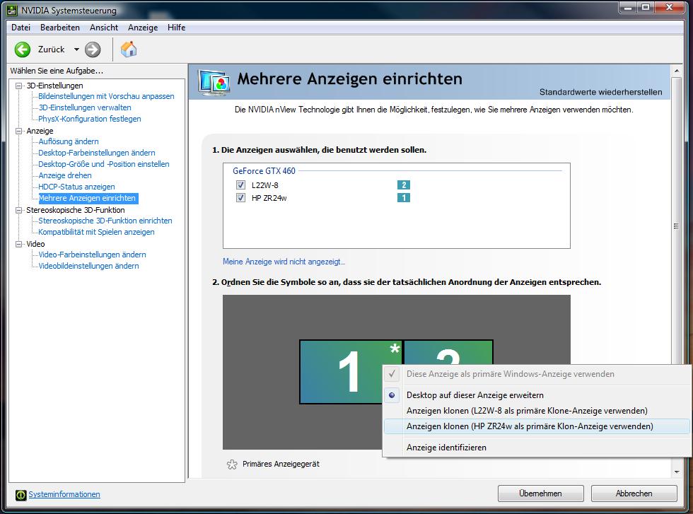Uncheck the HP ZR24w display checkbox
The height and width of the screenshot is (514, 693).
tap(240, 197)
